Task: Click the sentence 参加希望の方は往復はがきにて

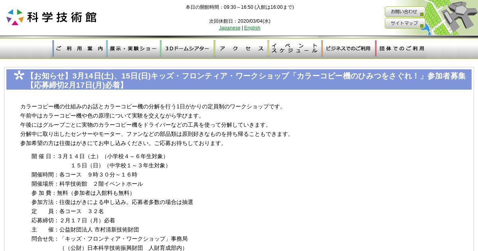Action: coord(123,143)
